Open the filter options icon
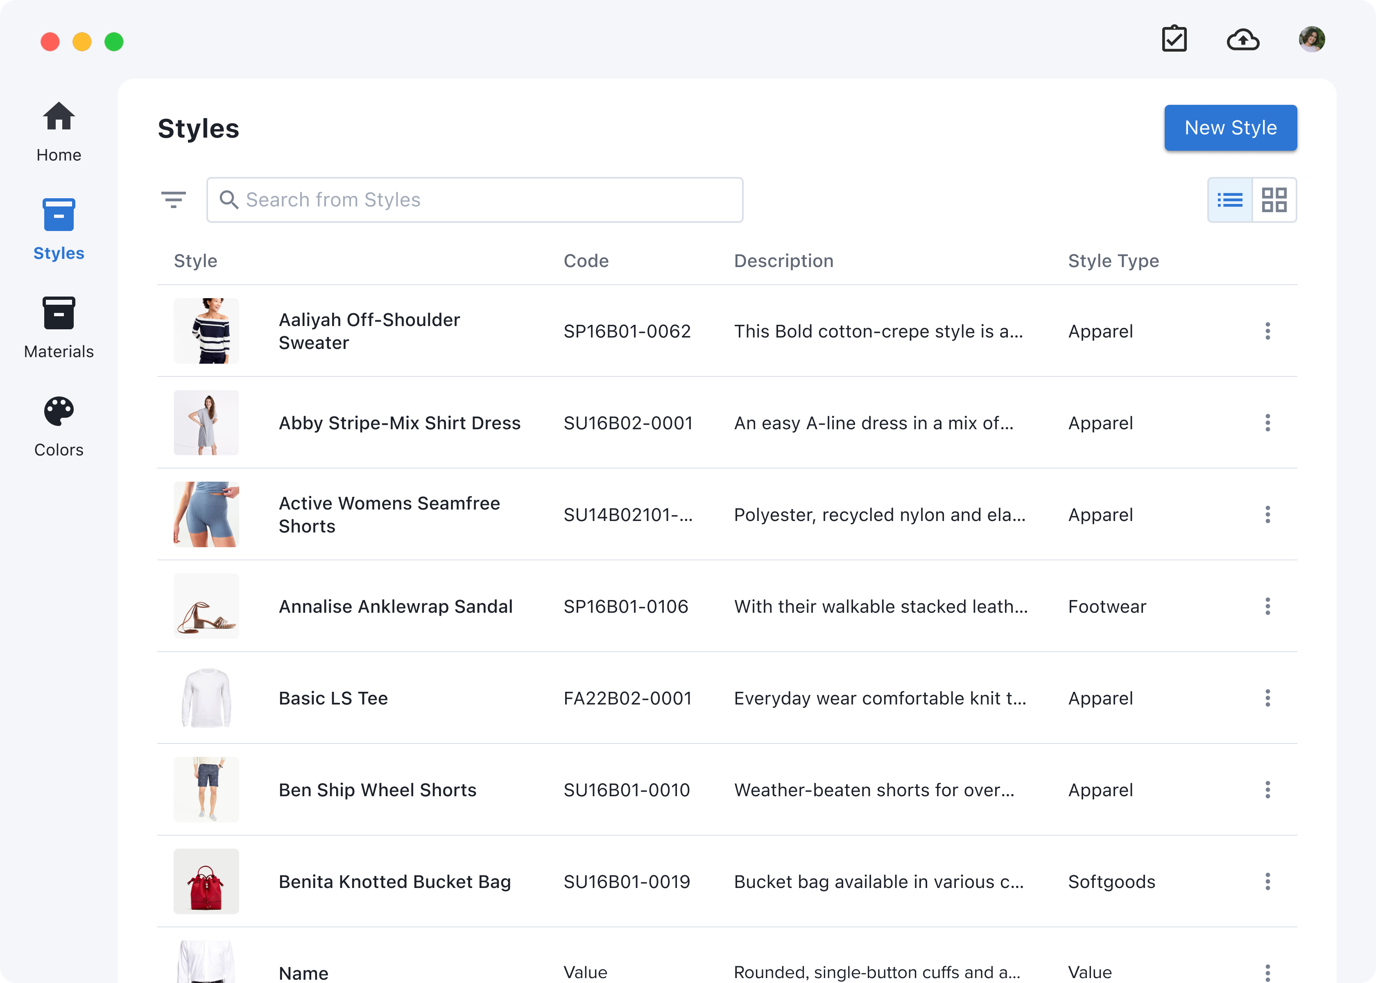 coord(174,200)
